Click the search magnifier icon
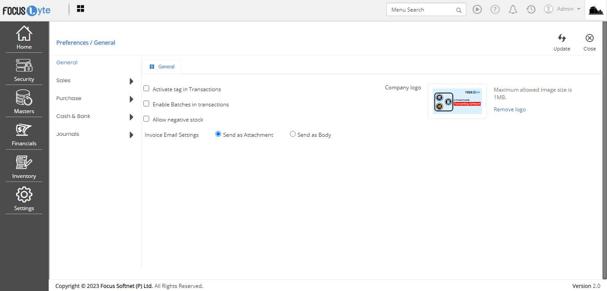607x291 pixels. 459,10
